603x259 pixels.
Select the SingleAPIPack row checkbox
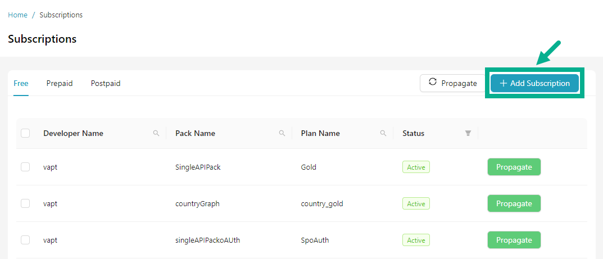[25, 167]
